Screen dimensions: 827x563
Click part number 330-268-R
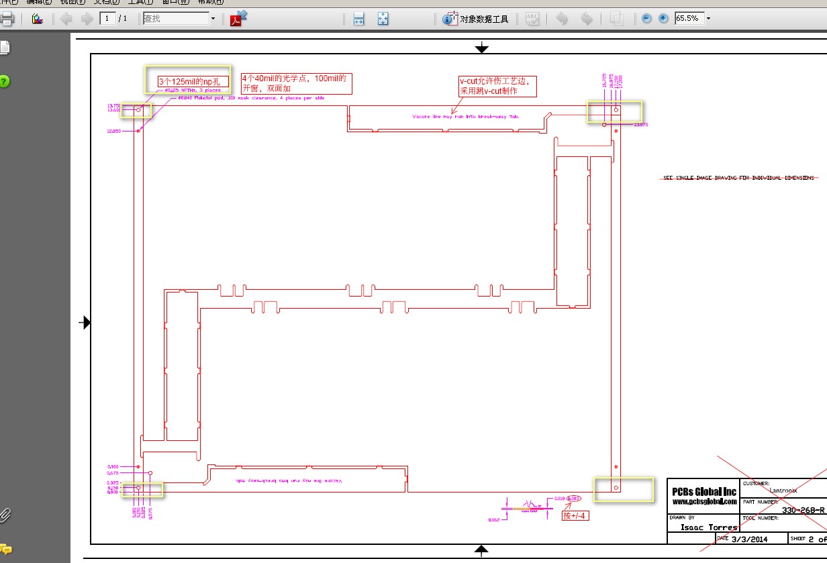pos(804,510)
